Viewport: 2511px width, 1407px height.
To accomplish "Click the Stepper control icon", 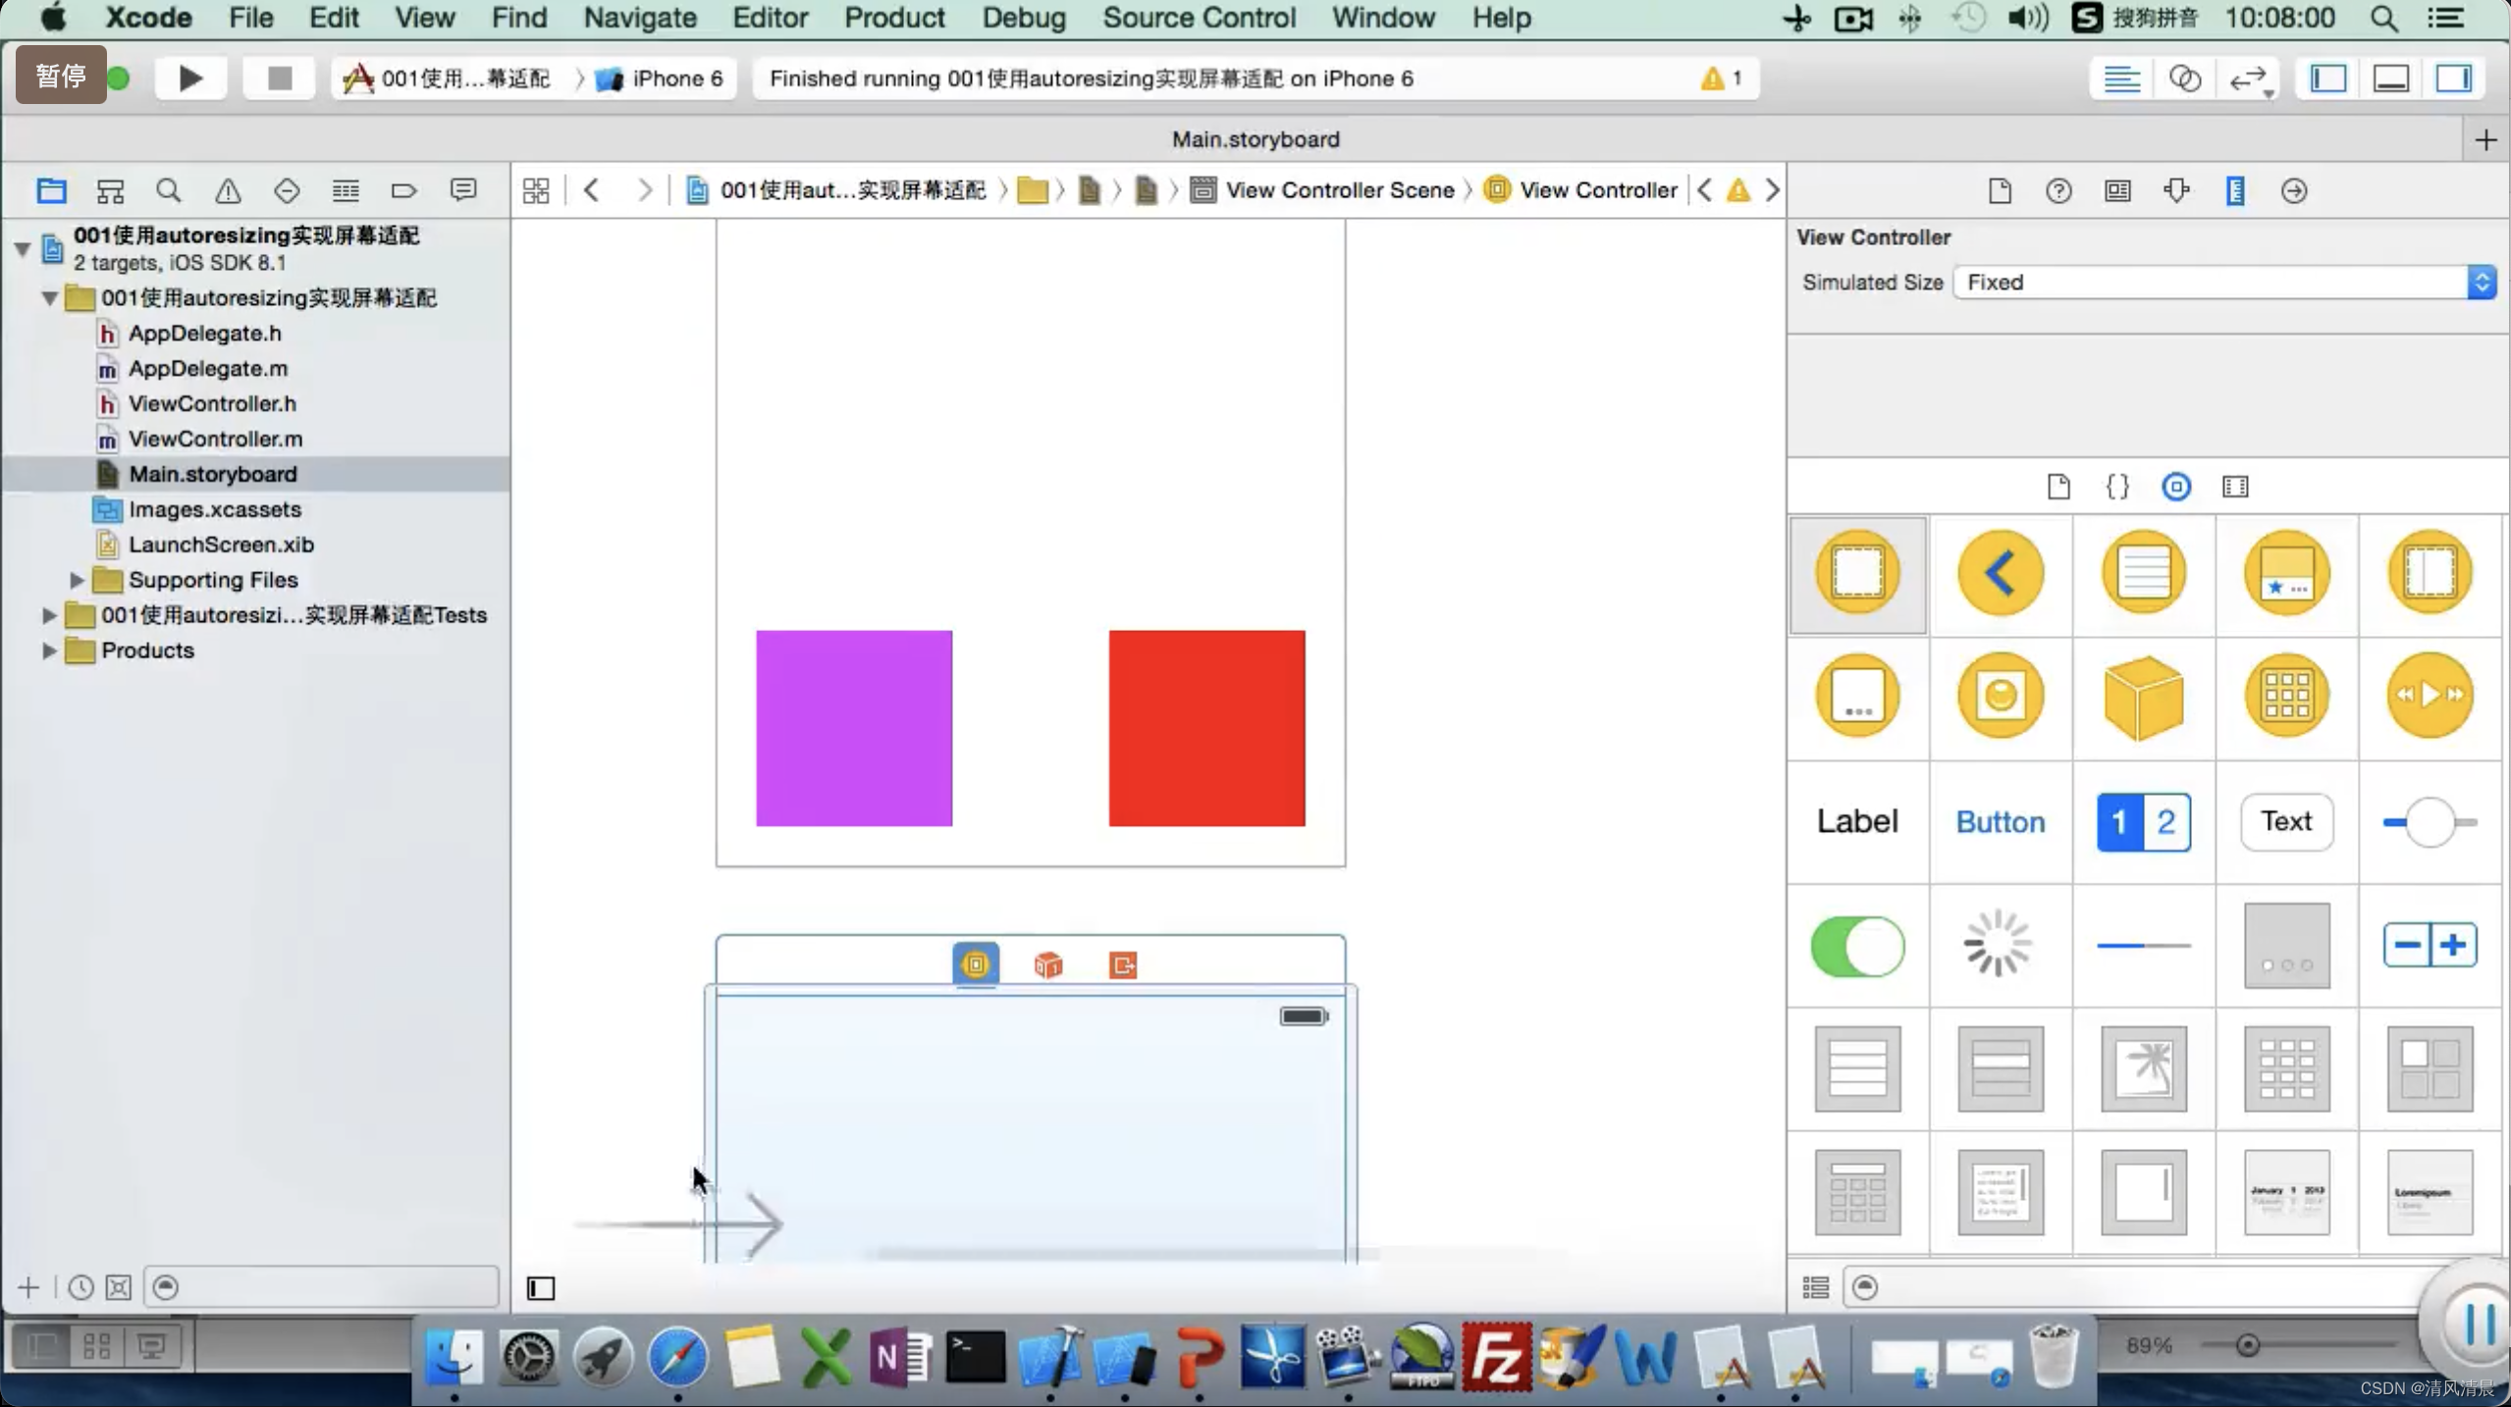I will click(x=2430, y=945).
